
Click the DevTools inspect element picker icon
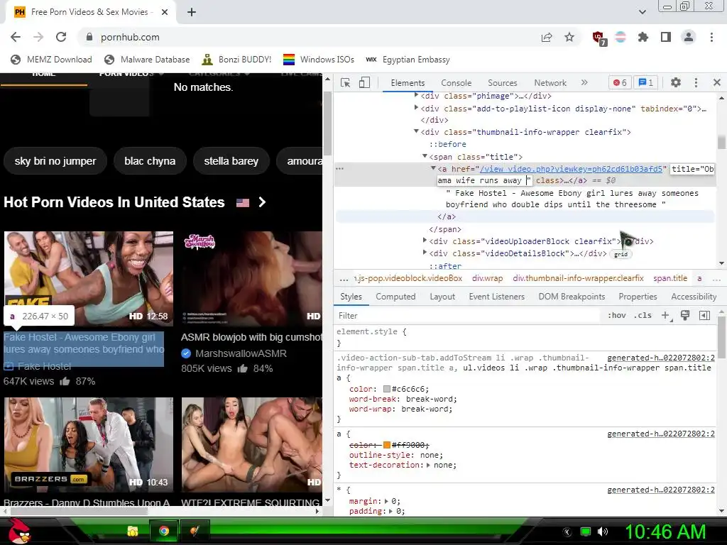coord(346,83)
